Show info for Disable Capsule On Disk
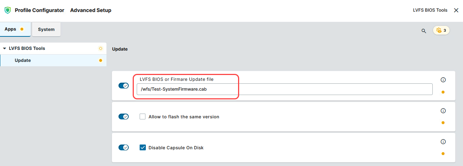Screen dimensions: 463x166 pos(443,142)
